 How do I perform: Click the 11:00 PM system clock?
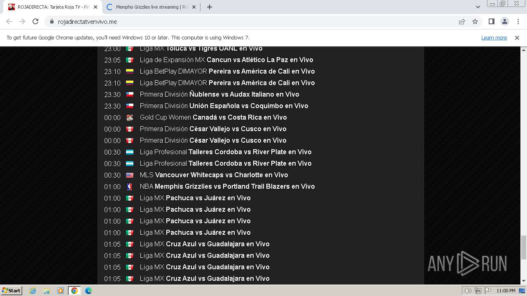coord(506,291)
